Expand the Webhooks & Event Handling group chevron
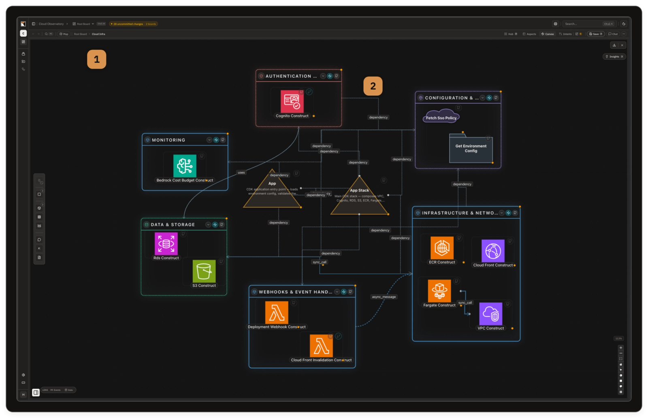Viewport: 648px width, 418px height. [x=337, y=292]
